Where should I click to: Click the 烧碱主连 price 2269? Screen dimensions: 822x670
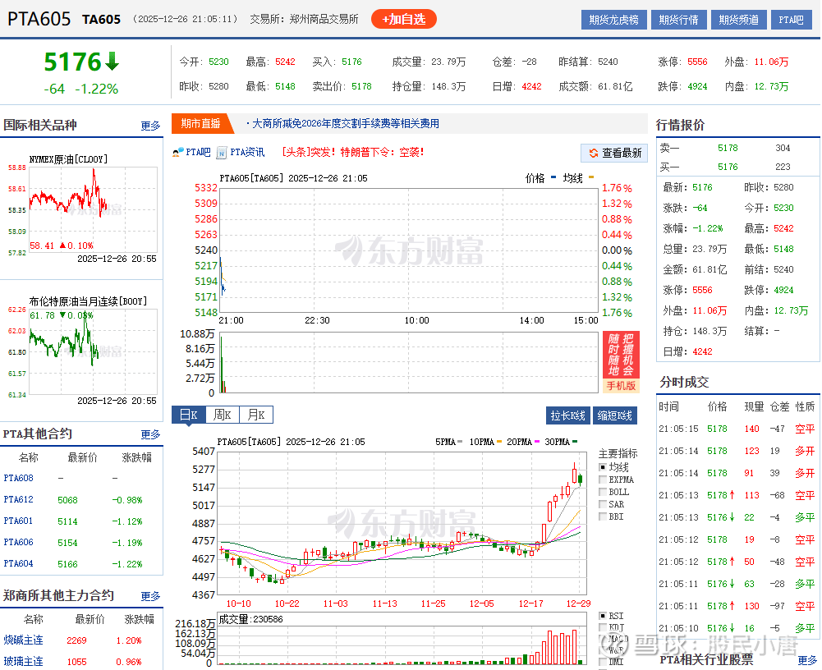pos(76,640)
